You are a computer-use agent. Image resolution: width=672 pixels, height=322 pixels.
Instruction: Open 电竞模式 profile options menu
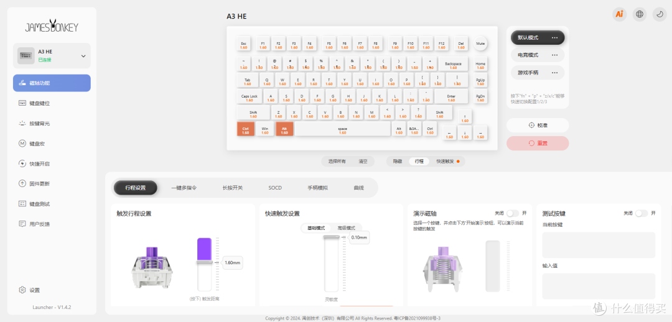pyautogui.click(x=554, y=55)
